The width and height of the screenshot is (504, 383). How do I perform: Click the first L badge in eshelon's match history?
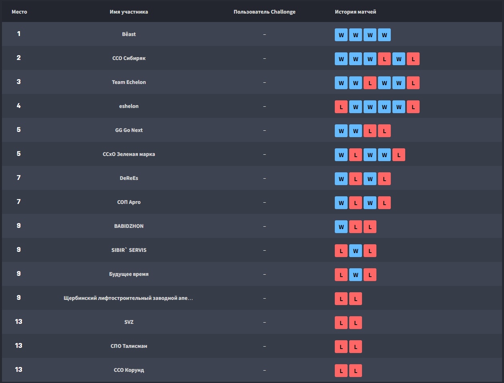point(341,107)
